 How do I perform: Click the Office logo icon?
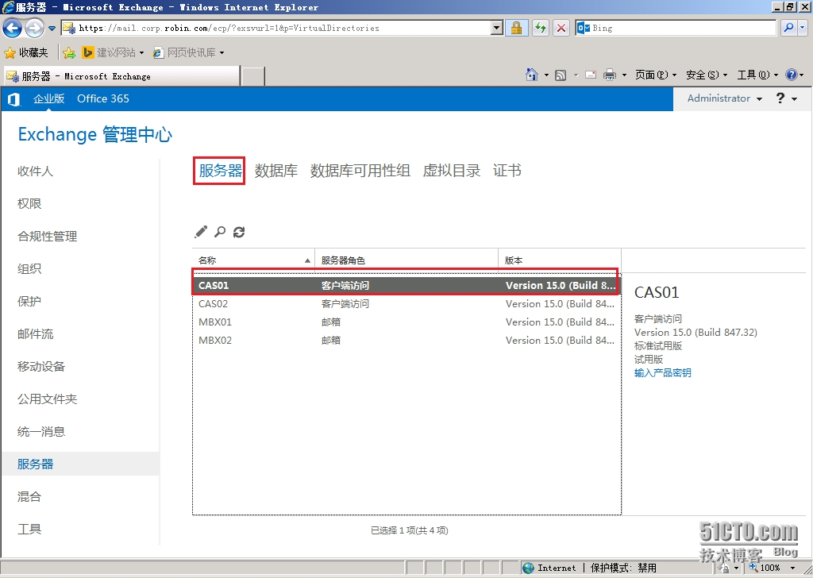[x=14, y=99]
